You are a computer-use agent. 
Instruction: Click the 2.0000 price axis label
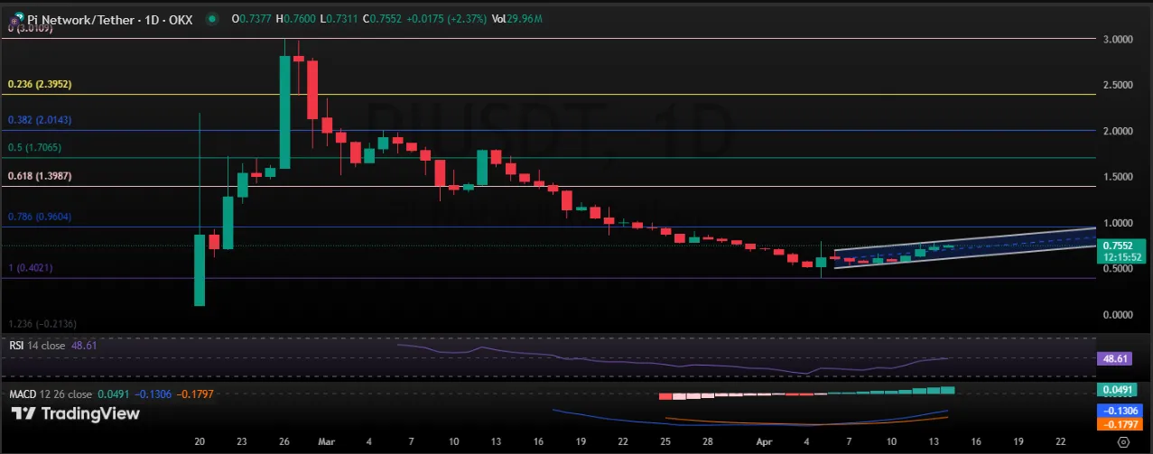(1118, 131)
